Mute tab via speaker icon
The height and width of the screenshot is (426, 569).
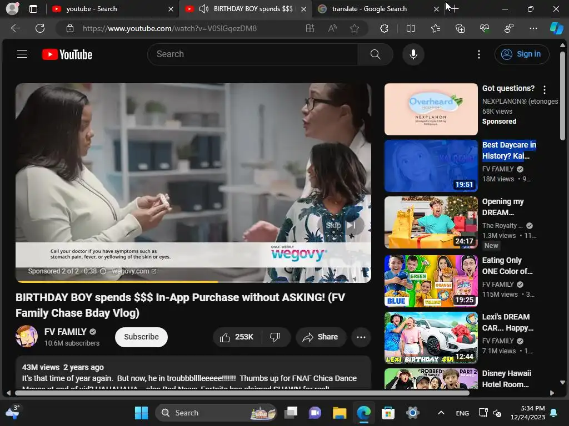coord(204,9)
